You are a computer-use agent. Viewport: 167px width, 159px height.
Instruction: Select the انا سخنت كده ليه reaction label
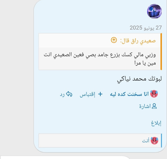129,94
